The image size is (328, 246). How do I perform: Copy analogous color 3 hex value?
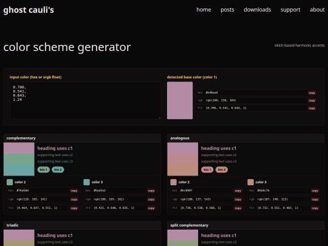point(315,191)
